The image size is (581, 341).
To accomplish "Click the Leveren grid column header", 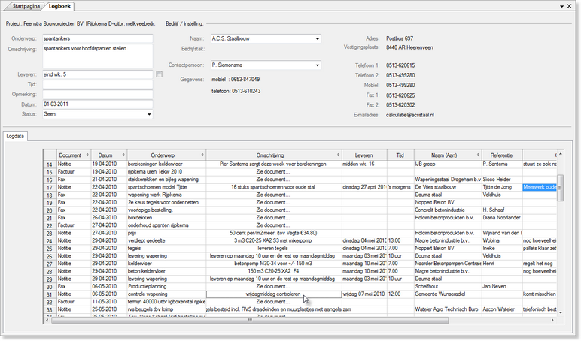I will (x=364, y=155).
